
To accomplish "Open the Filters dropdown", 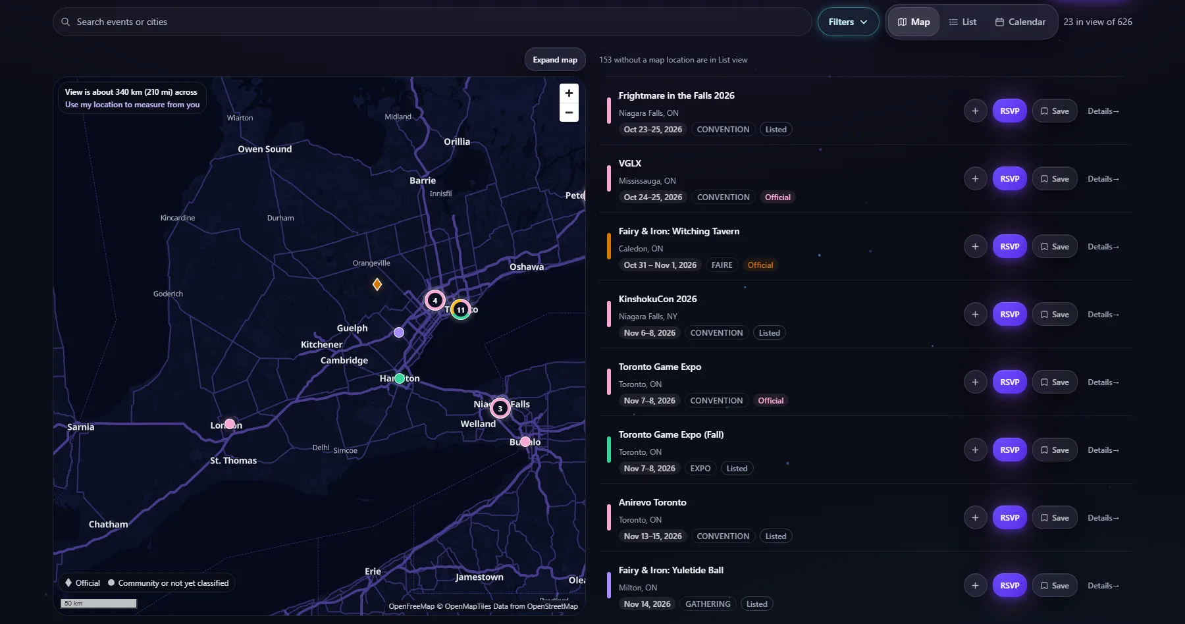I will [x=848, y=22].
